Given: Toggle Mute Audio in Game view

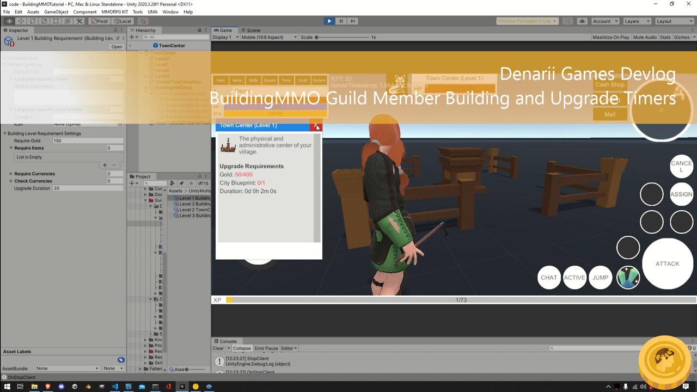Looking at the screenshot, I should 644,38.
